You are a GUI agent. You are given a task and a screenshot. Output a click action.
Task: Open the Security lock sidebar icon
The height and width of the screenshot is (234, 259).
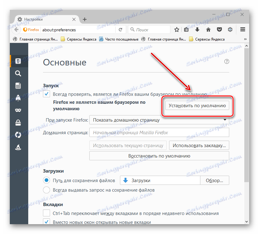coord(18,123)
